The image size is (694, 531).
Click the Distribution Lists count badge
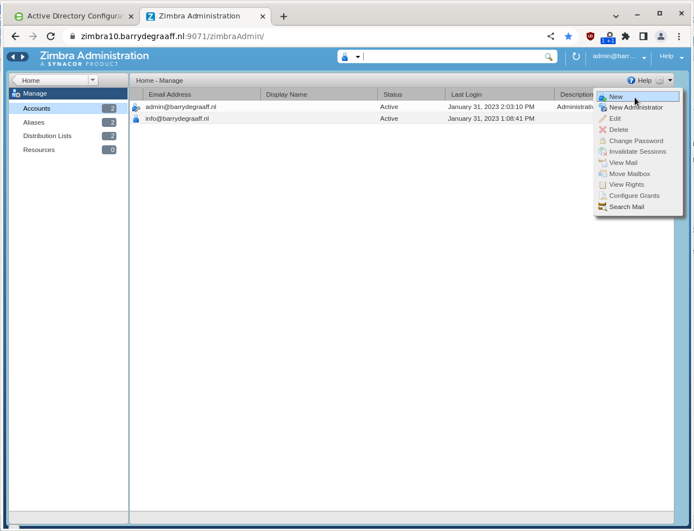pos(109,136)
